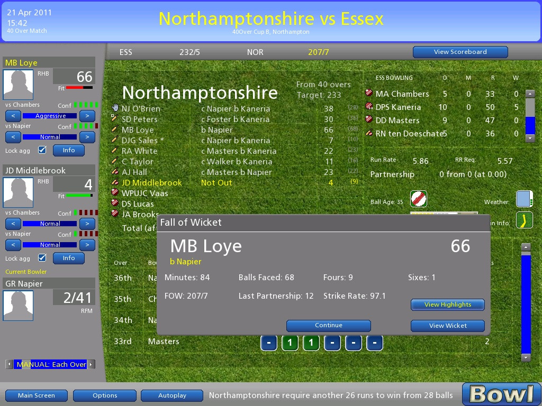Click all-rounder icon beside AJ Hall

(115, 172)
